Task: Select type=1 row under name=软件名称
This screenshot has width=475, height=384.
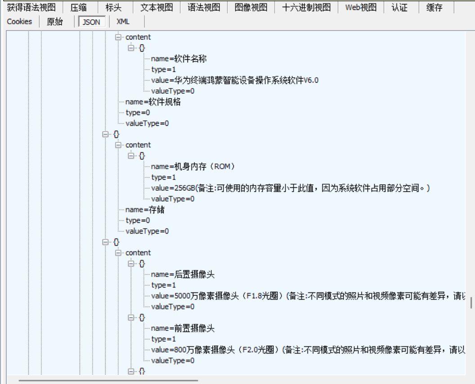Action: [163, 69]
